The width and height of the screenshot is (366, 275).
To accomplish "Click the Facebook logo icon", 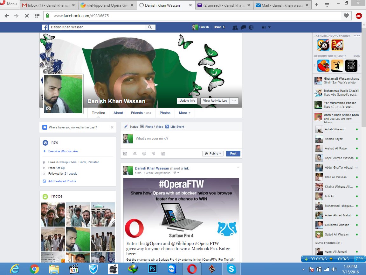I will [45, 27].
